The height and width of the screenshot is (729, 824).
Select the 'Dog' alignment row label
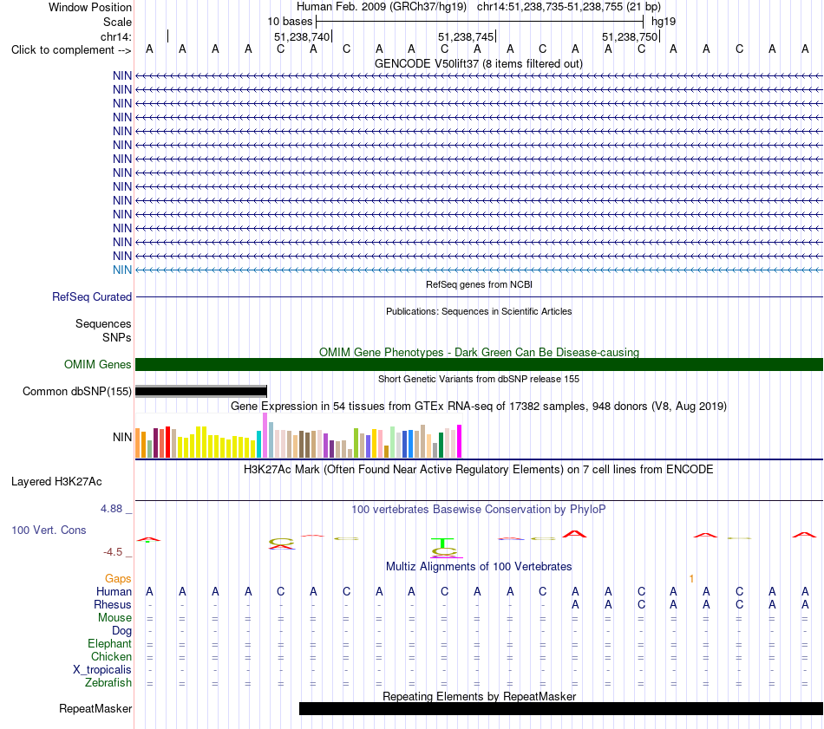pos(121,630)
